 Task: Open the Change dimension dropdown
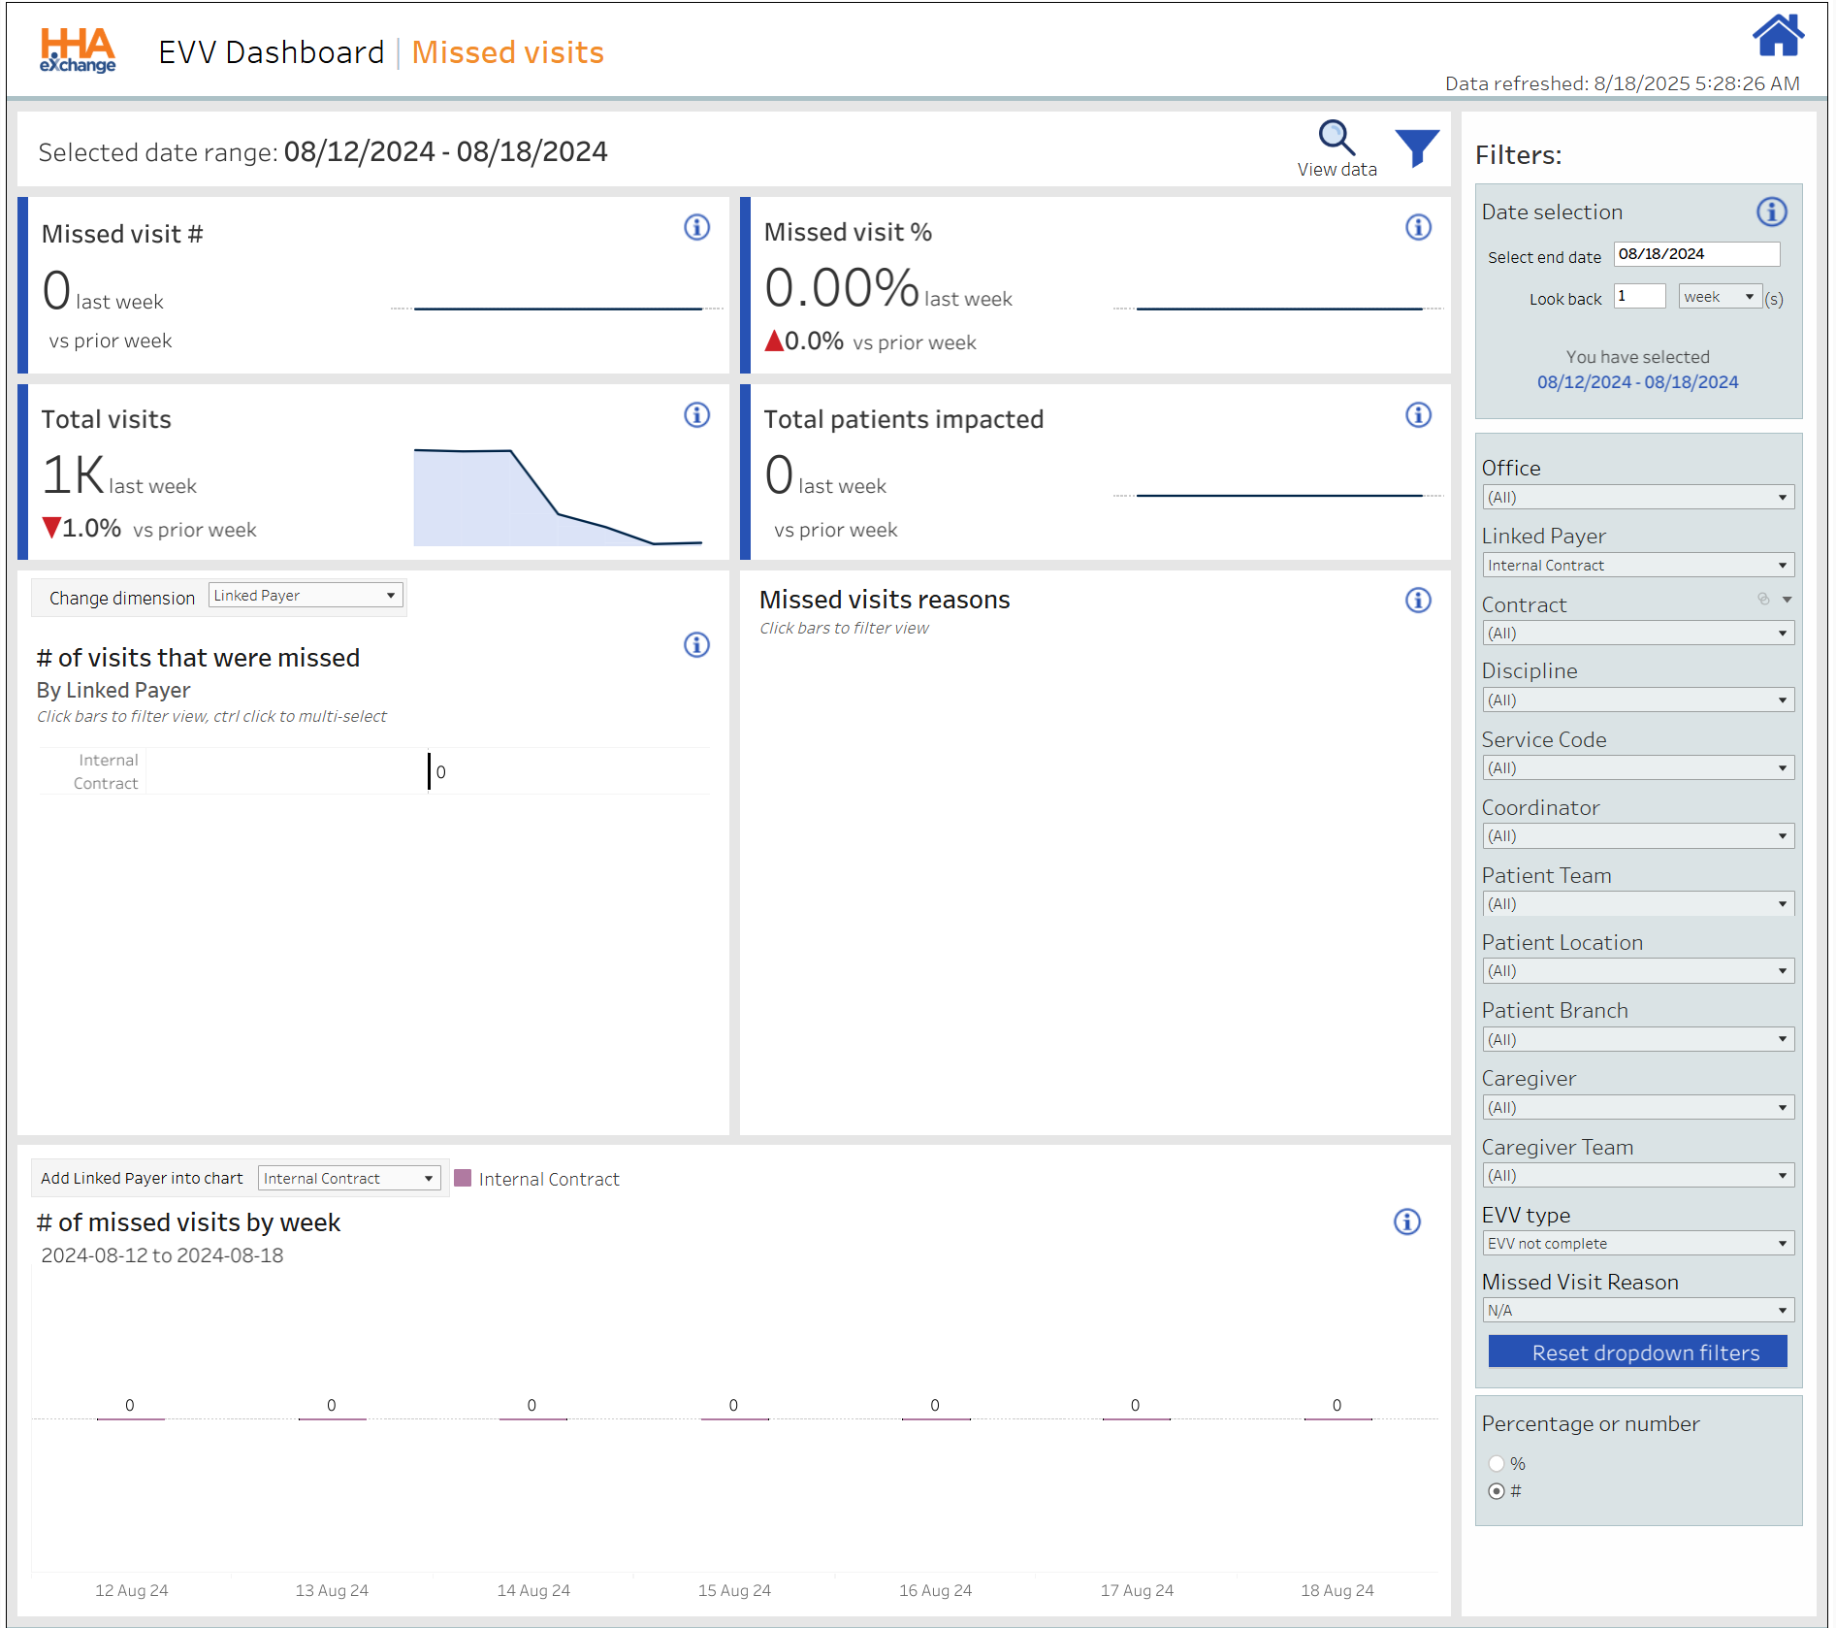coord(306,596)
